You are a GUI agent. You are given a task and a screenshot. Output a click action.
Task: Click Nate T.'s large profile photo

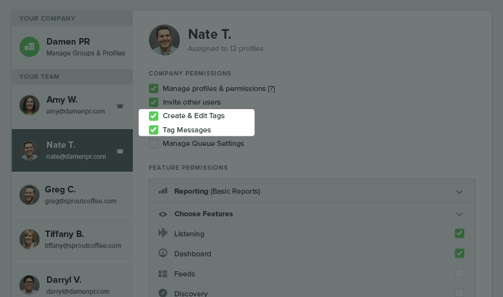[x=164, y=40]
